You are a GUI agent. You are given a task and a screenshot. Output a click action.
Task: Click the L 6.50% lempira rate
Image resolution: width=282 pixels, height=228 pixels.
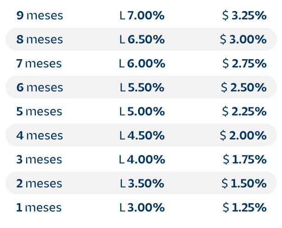point(142,39)
